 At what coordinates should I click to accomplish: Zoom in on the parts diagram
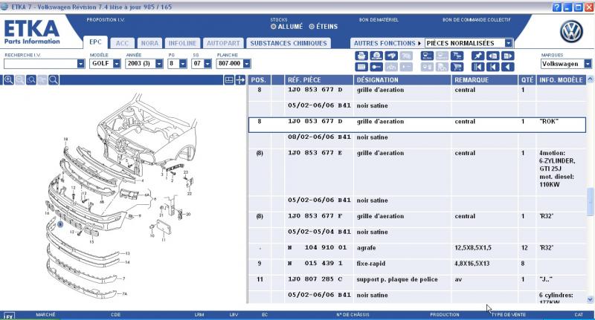coord(8,79)
